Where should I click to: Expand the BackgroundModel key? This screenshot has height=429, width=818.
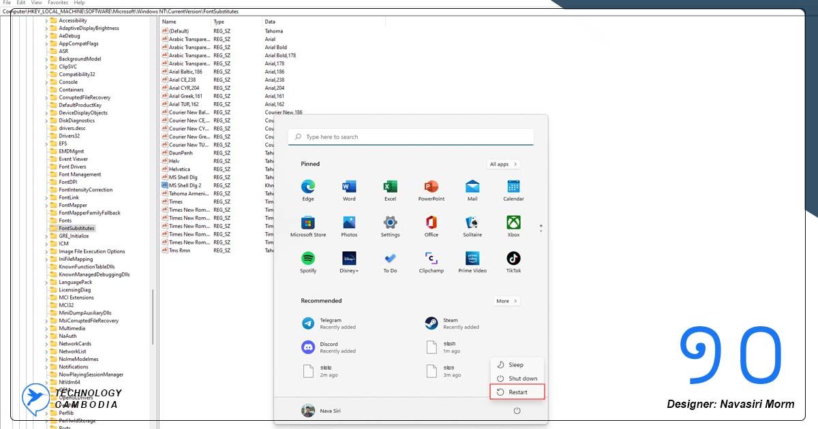[x=46, y=59]
